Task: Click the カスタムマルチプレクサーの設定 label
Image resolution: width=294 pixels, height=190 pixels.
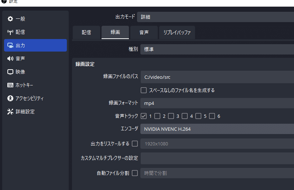Action: (109, 158)
